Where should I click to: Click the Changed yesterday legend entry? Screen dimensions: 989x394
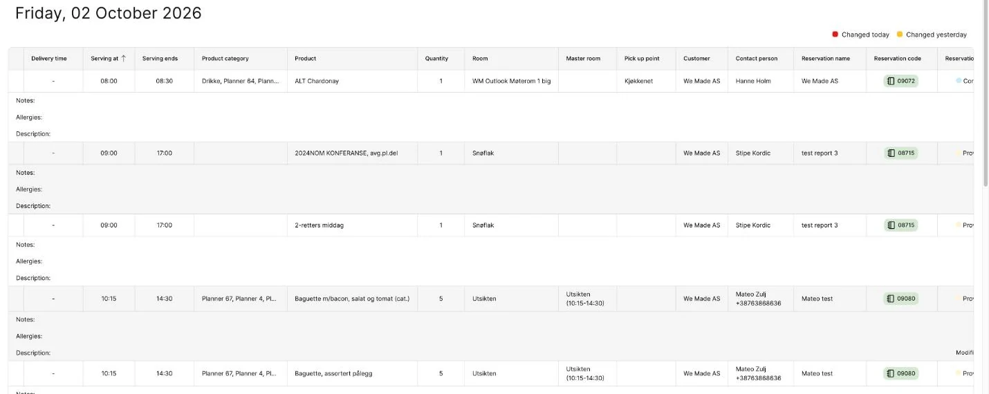[x=932, y=35]
